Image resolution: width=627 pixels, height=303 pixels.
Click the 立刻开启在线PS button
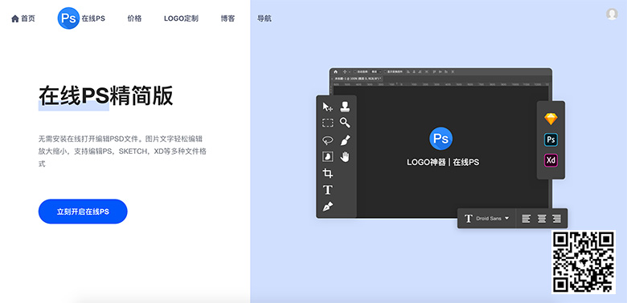point(83,212)
